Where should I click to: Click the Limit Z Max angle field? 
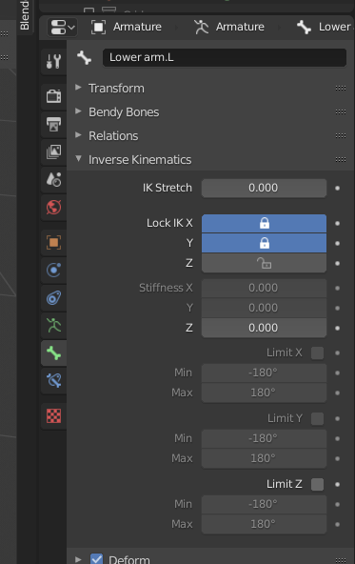[264, 524]
